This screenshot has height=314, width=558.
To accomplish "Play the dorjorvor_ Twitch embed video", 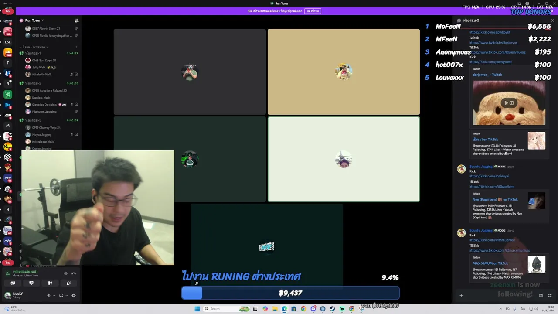I will click(x=506, y=103).
